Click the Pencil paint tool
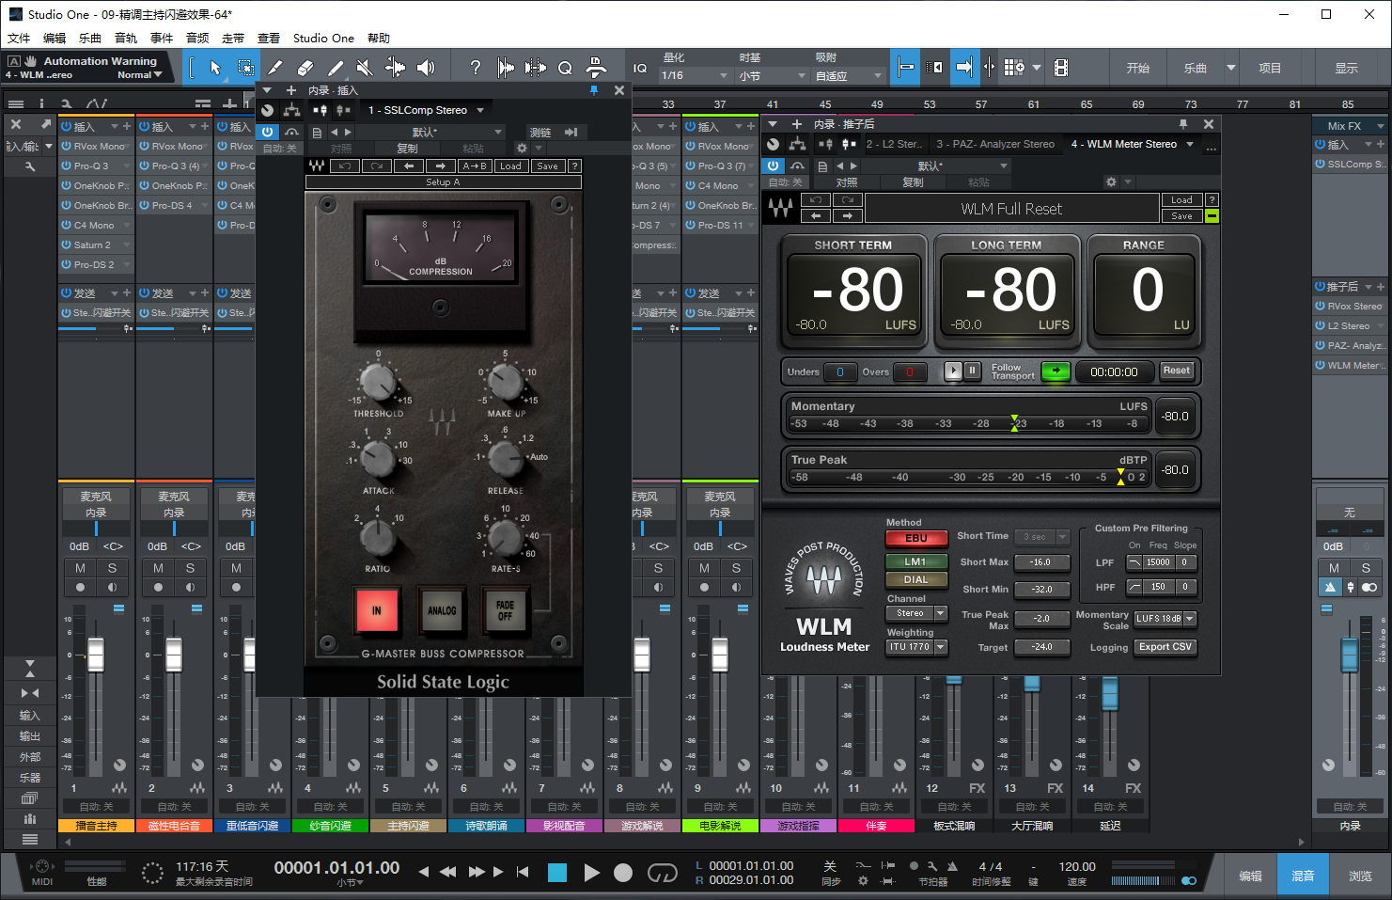The image size is (1392, 900). click(336, 68)
